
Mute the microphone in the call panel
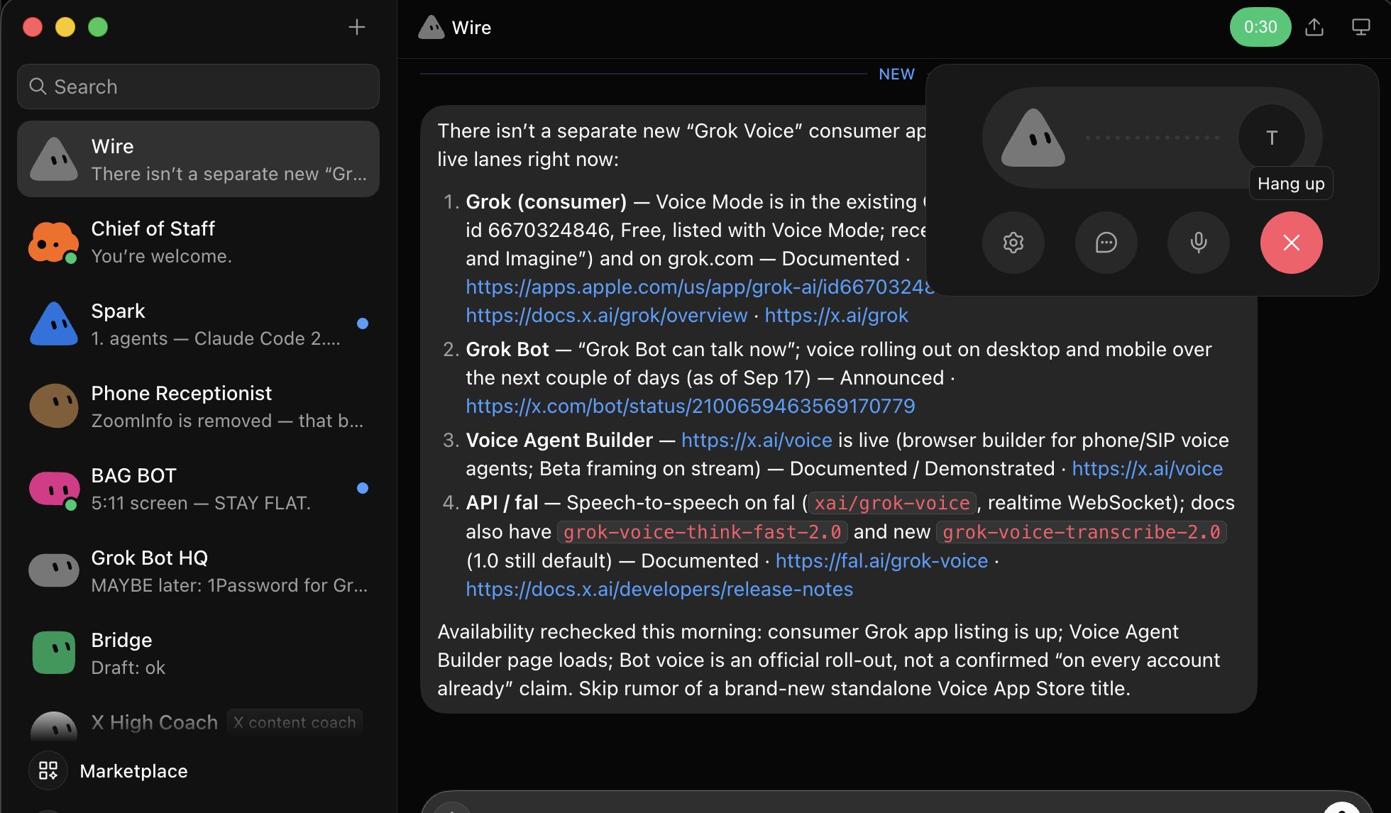click(x=1199, y=243)
